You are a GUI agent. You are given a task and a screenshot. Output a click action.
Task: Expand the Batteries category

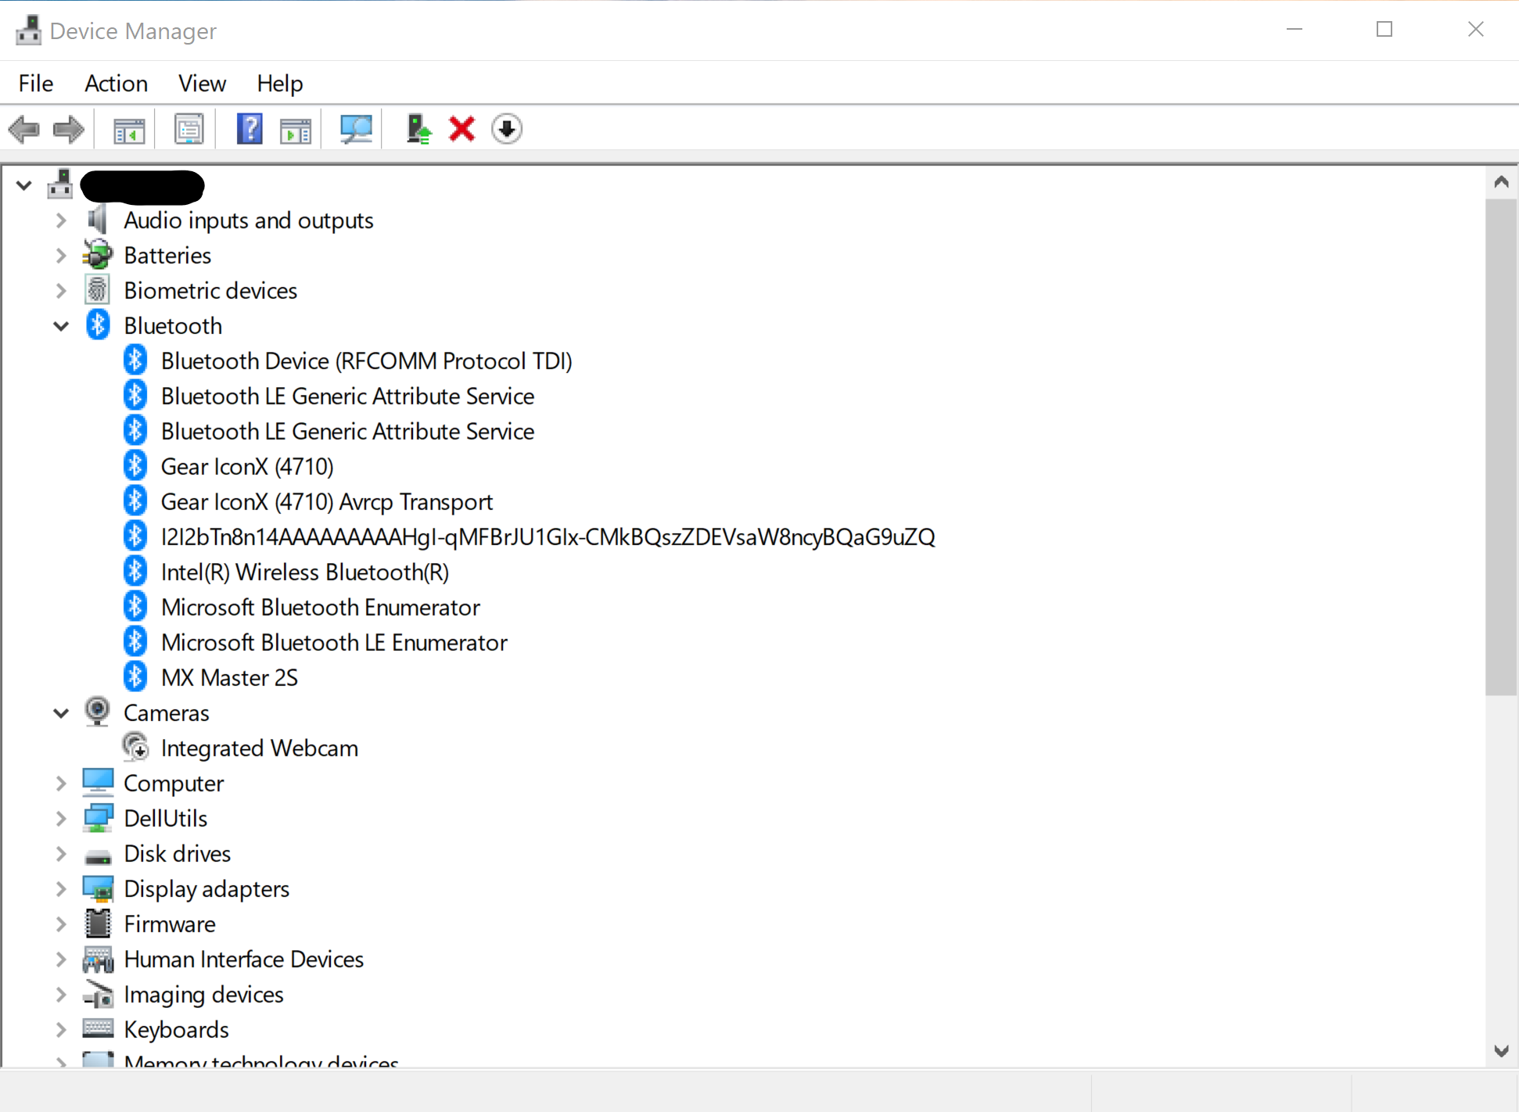[x=61, y=256]
